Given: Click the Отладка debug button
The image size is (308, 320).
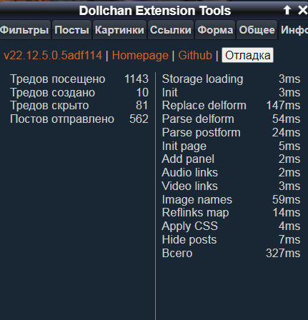Looking at the screenshot, I should pos(247,55).
